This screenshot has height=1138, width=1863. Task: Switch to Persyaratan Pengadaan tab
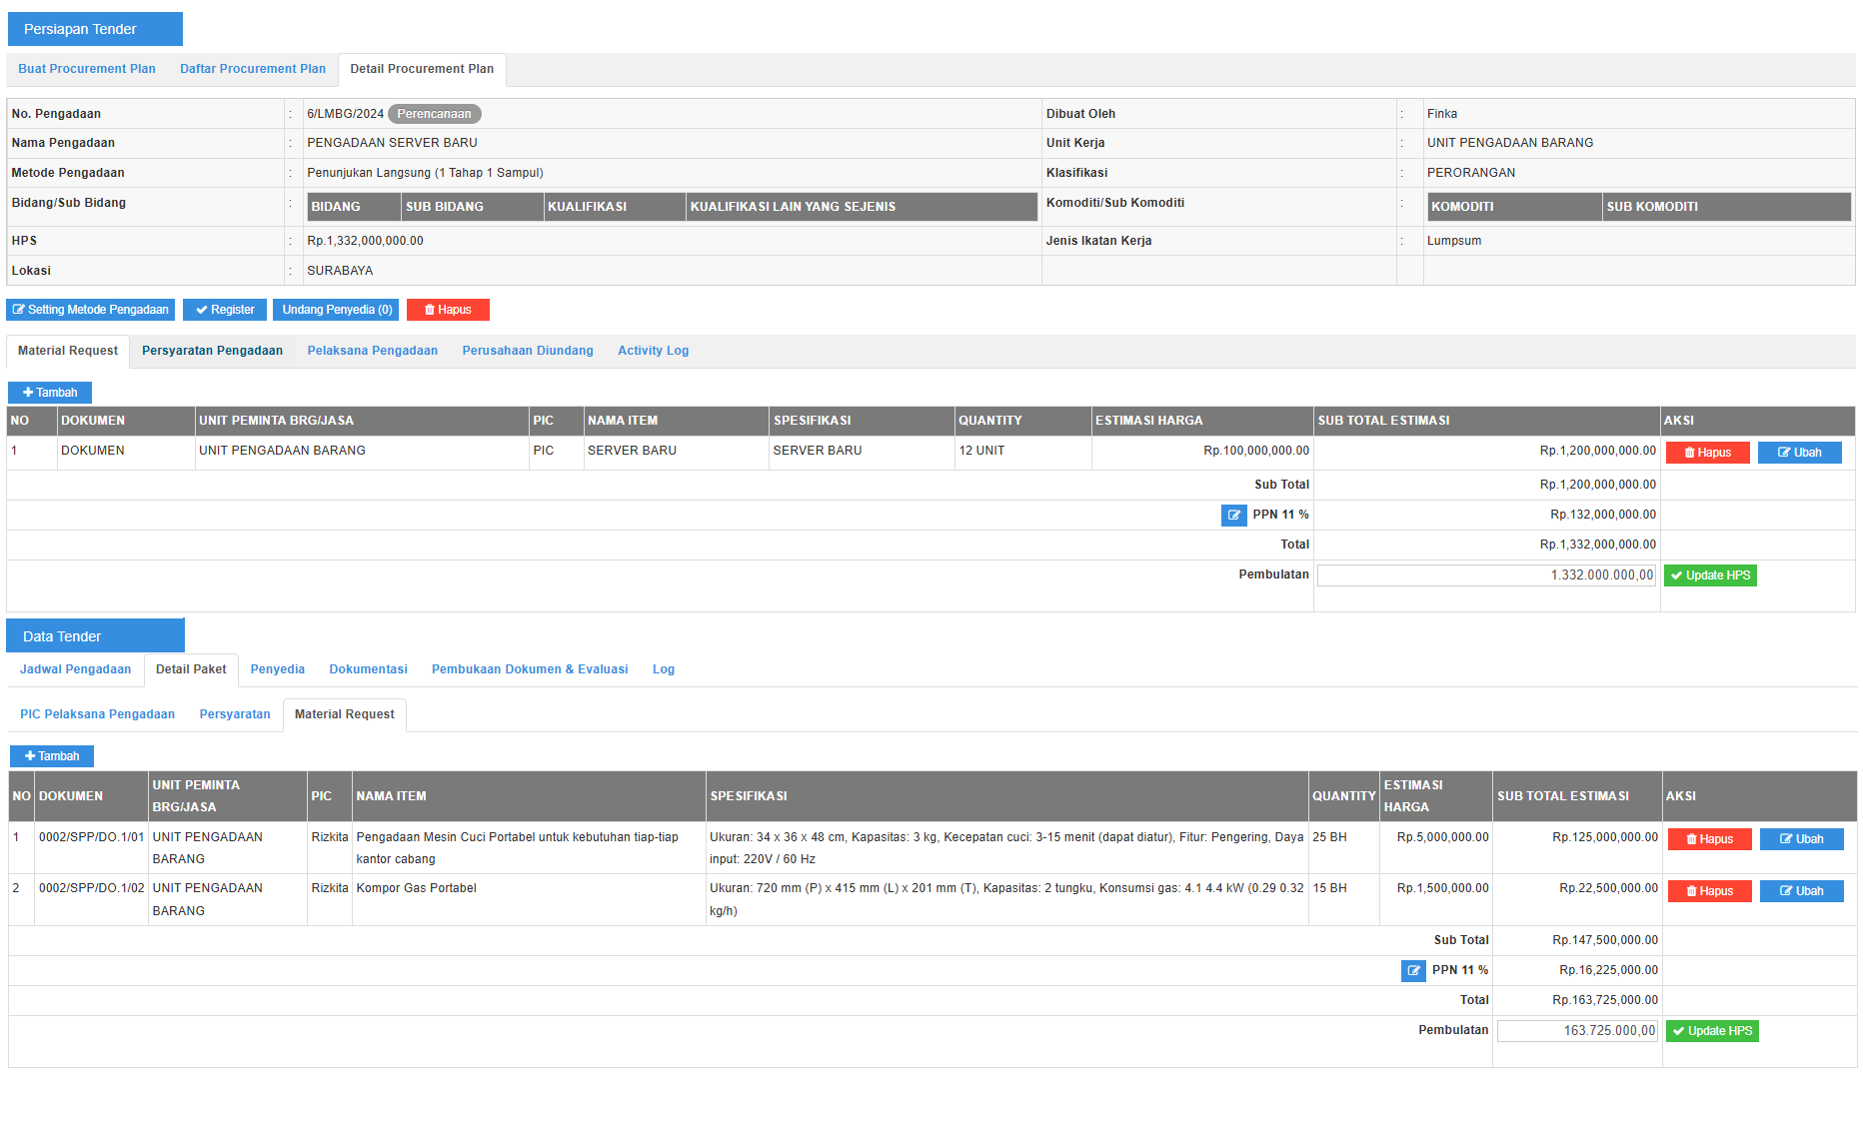pyautogui.click(x=212, y=351)
